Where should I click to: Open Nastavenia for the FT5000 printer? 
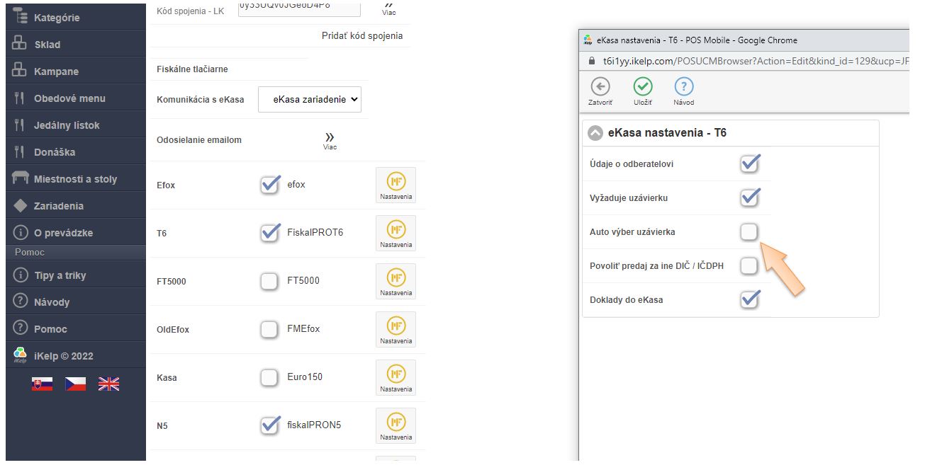(x=396, y=282)
